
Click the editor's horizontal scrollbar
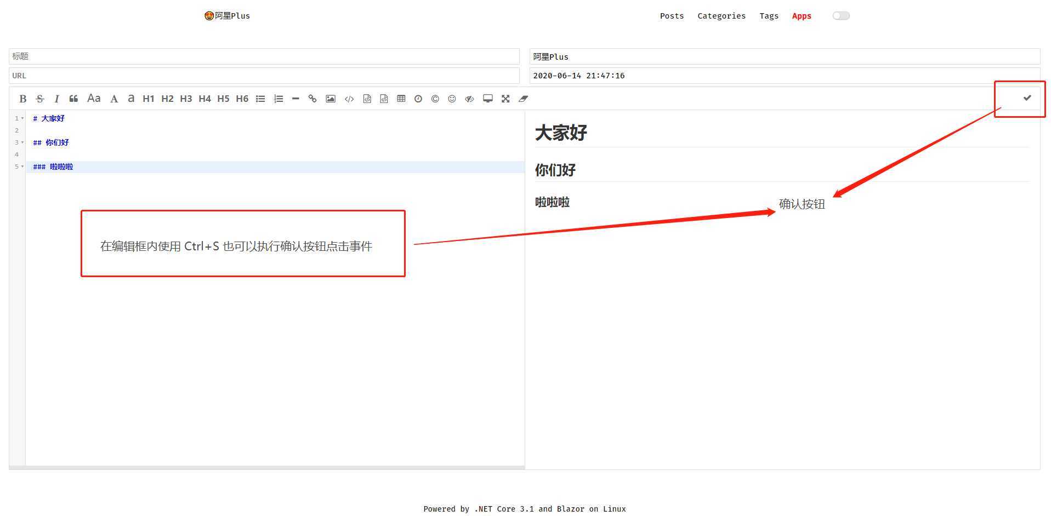tap(267, 468)
